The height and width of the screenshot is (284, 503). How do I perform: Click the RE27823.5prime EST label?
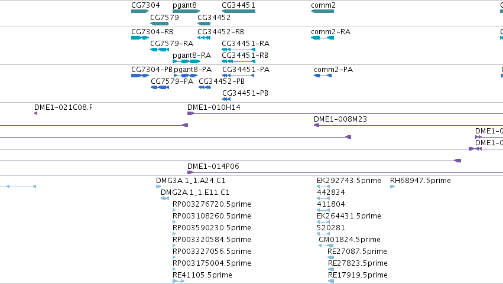click(x=358, y=263)
